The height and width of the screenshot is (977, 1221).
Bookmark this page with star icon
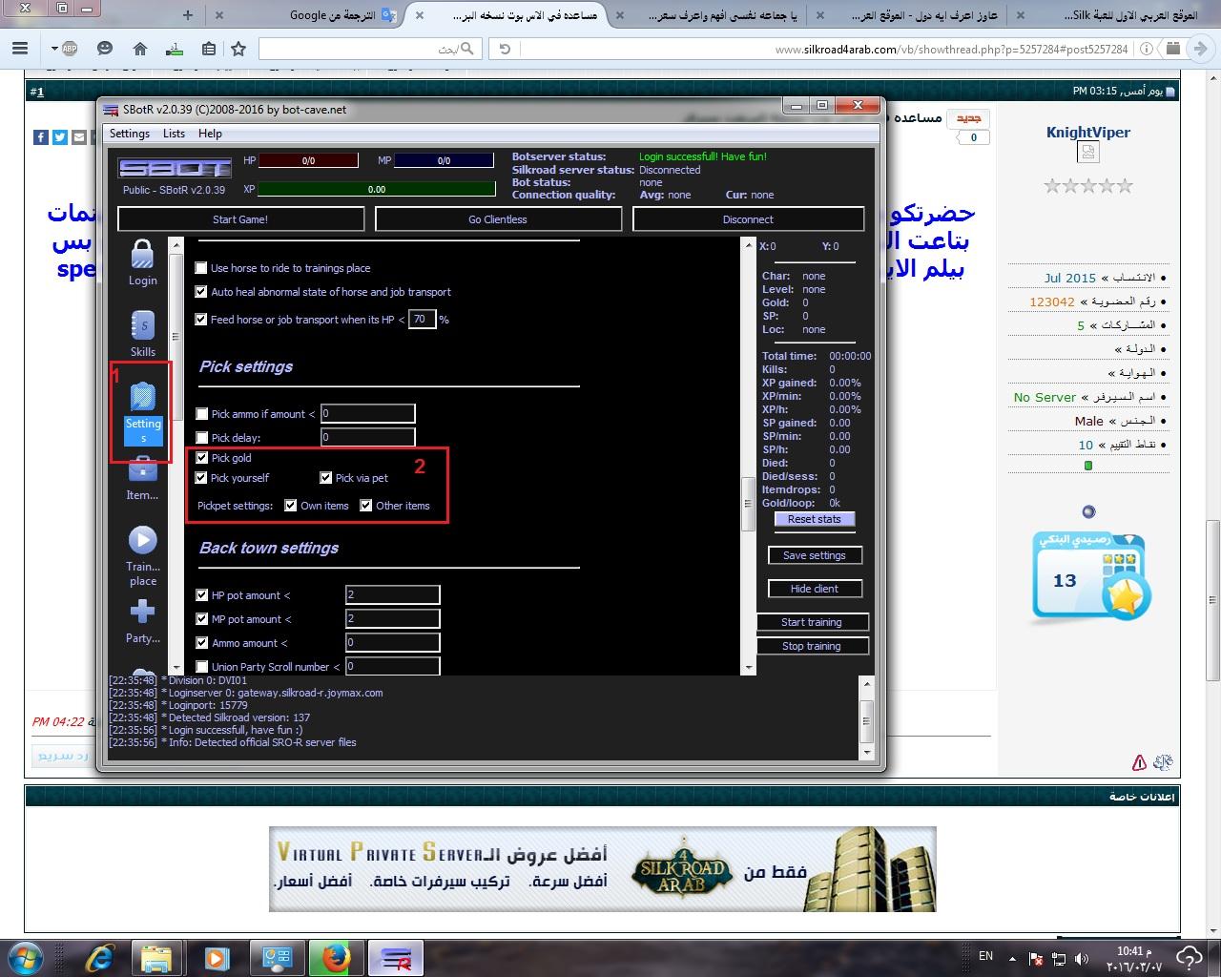pos(238,49)
